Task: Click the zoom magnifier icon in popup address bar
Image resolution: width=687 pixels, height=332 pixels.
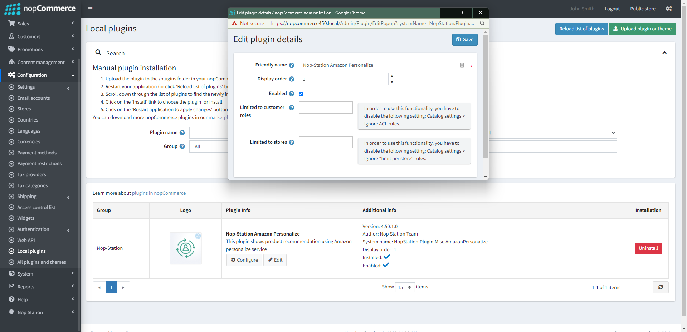Action: [482, 23]
